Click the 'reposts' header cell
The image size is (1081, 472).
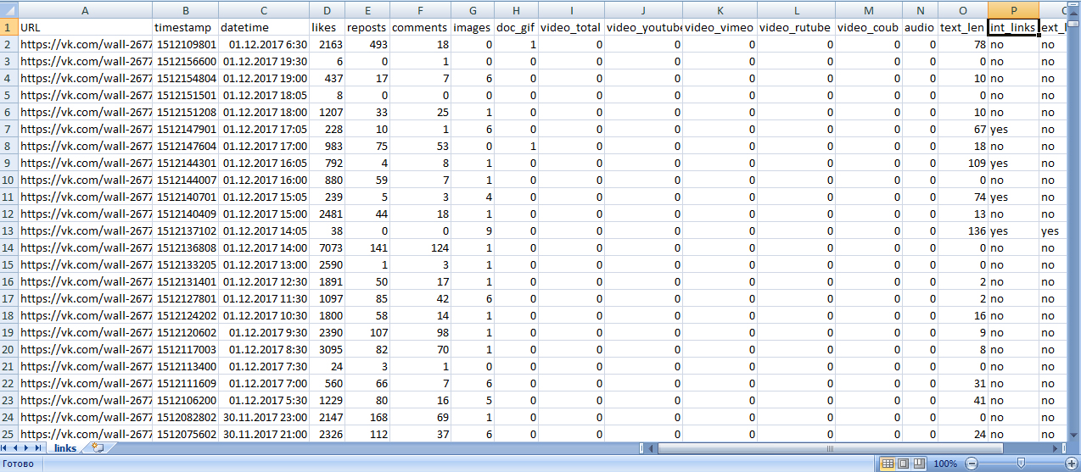pos(368,27)
